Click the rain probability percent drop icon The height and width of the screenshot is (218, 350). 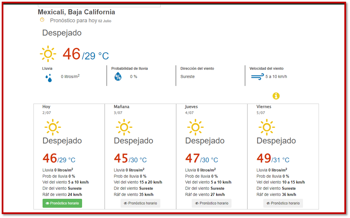(x=118, y=77)
